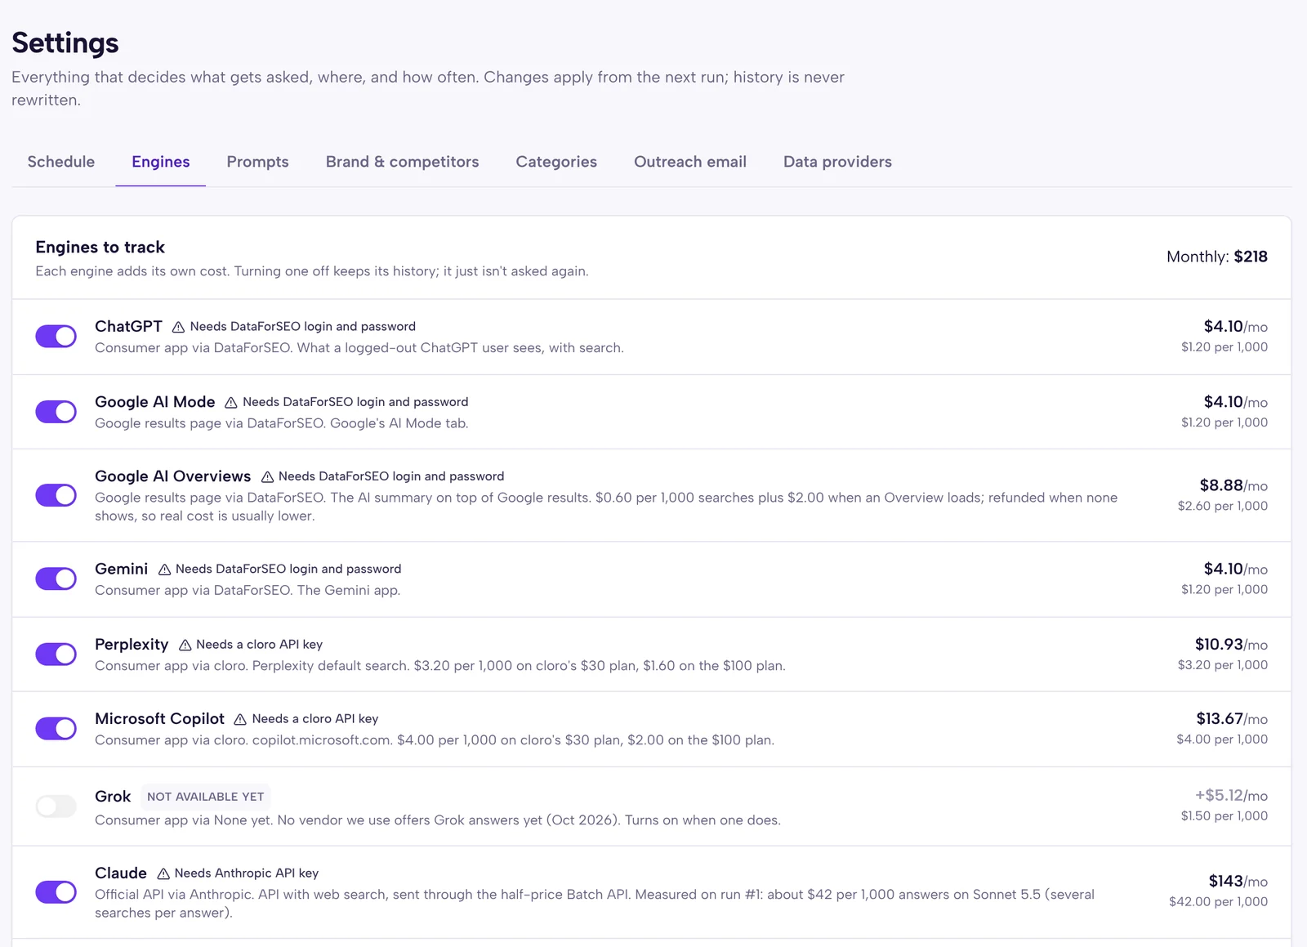Switch off Google AI Overviews tracking
The height and width of the screenshot is (947, 1307).
[56, 495]
